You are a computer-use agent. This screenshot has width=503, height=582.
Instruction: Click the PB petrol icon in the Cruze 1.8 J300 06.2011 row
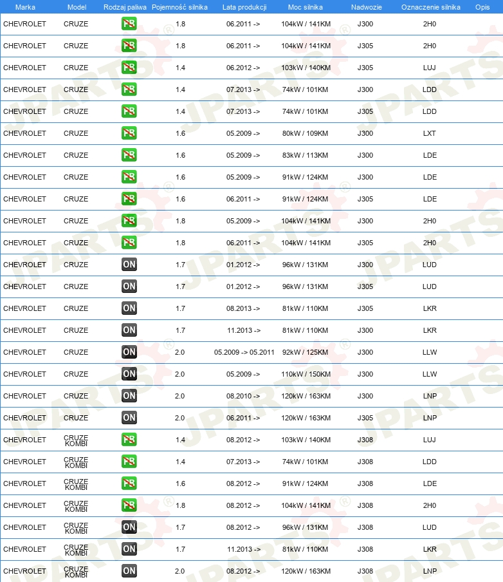(129, 24)
